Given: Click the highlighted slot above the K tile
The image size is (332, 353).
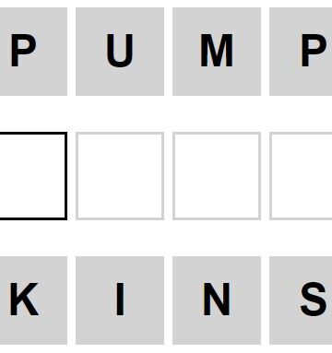Looking at the screenshot, I should 33,176.
